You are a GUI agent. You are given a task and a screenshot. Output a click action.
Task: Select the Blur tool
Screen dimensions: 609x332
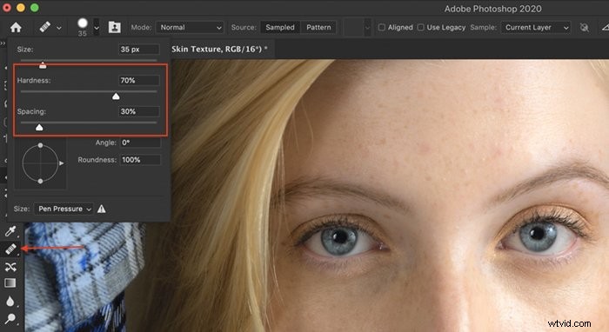tap(10, 302)
